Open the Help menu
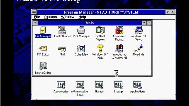The image size is (189, 106). coord(82,17)
